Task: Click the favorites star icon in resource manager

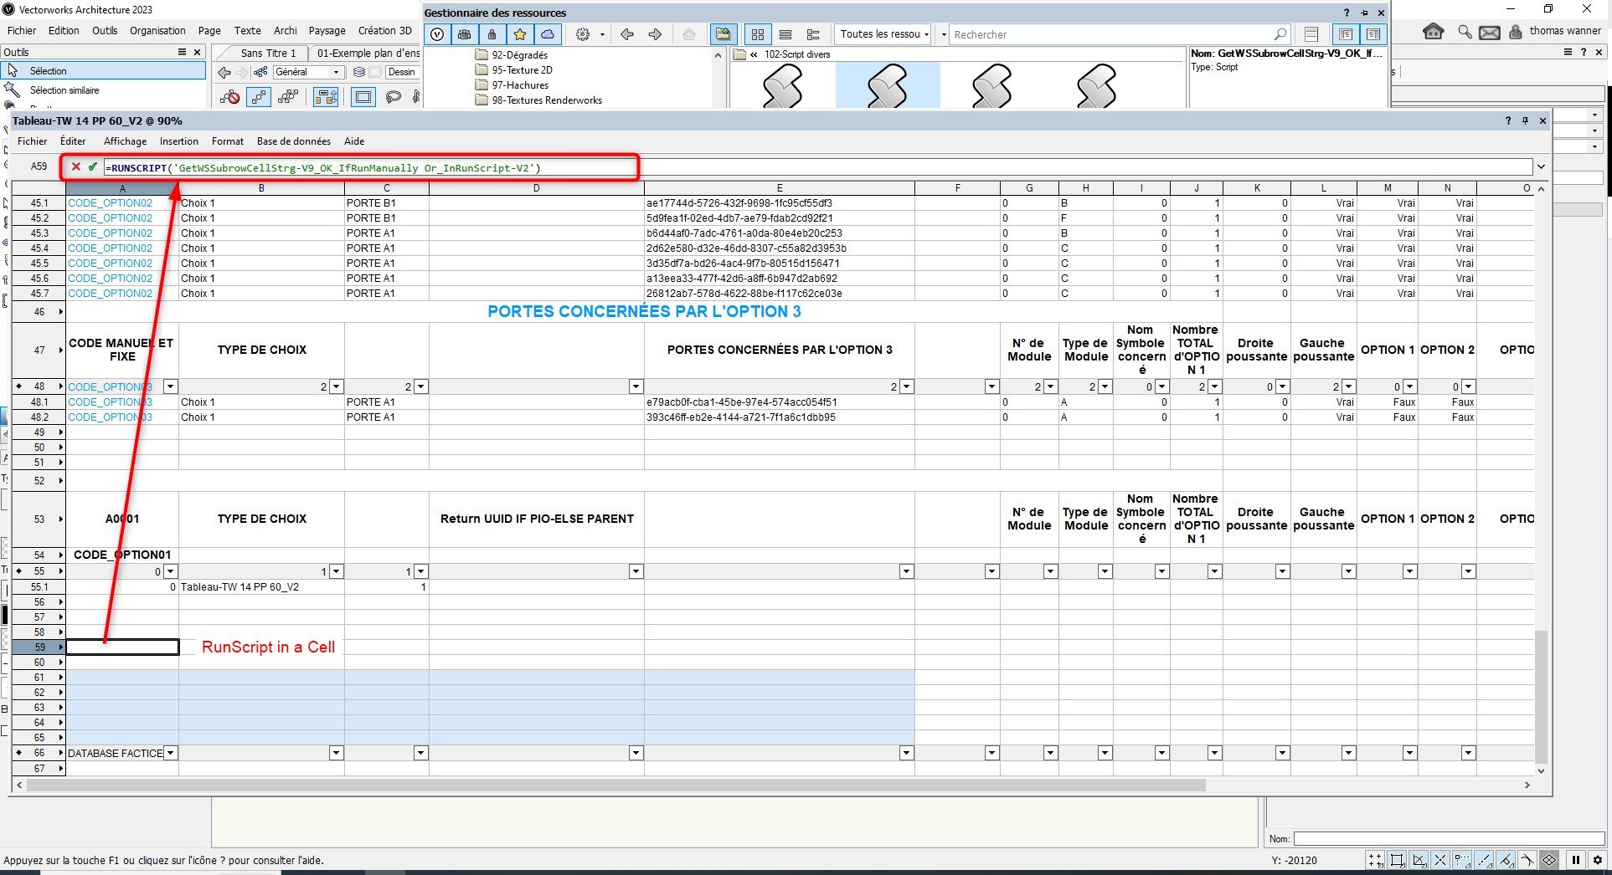Action: pyautogui.click(x=520, y=34)
